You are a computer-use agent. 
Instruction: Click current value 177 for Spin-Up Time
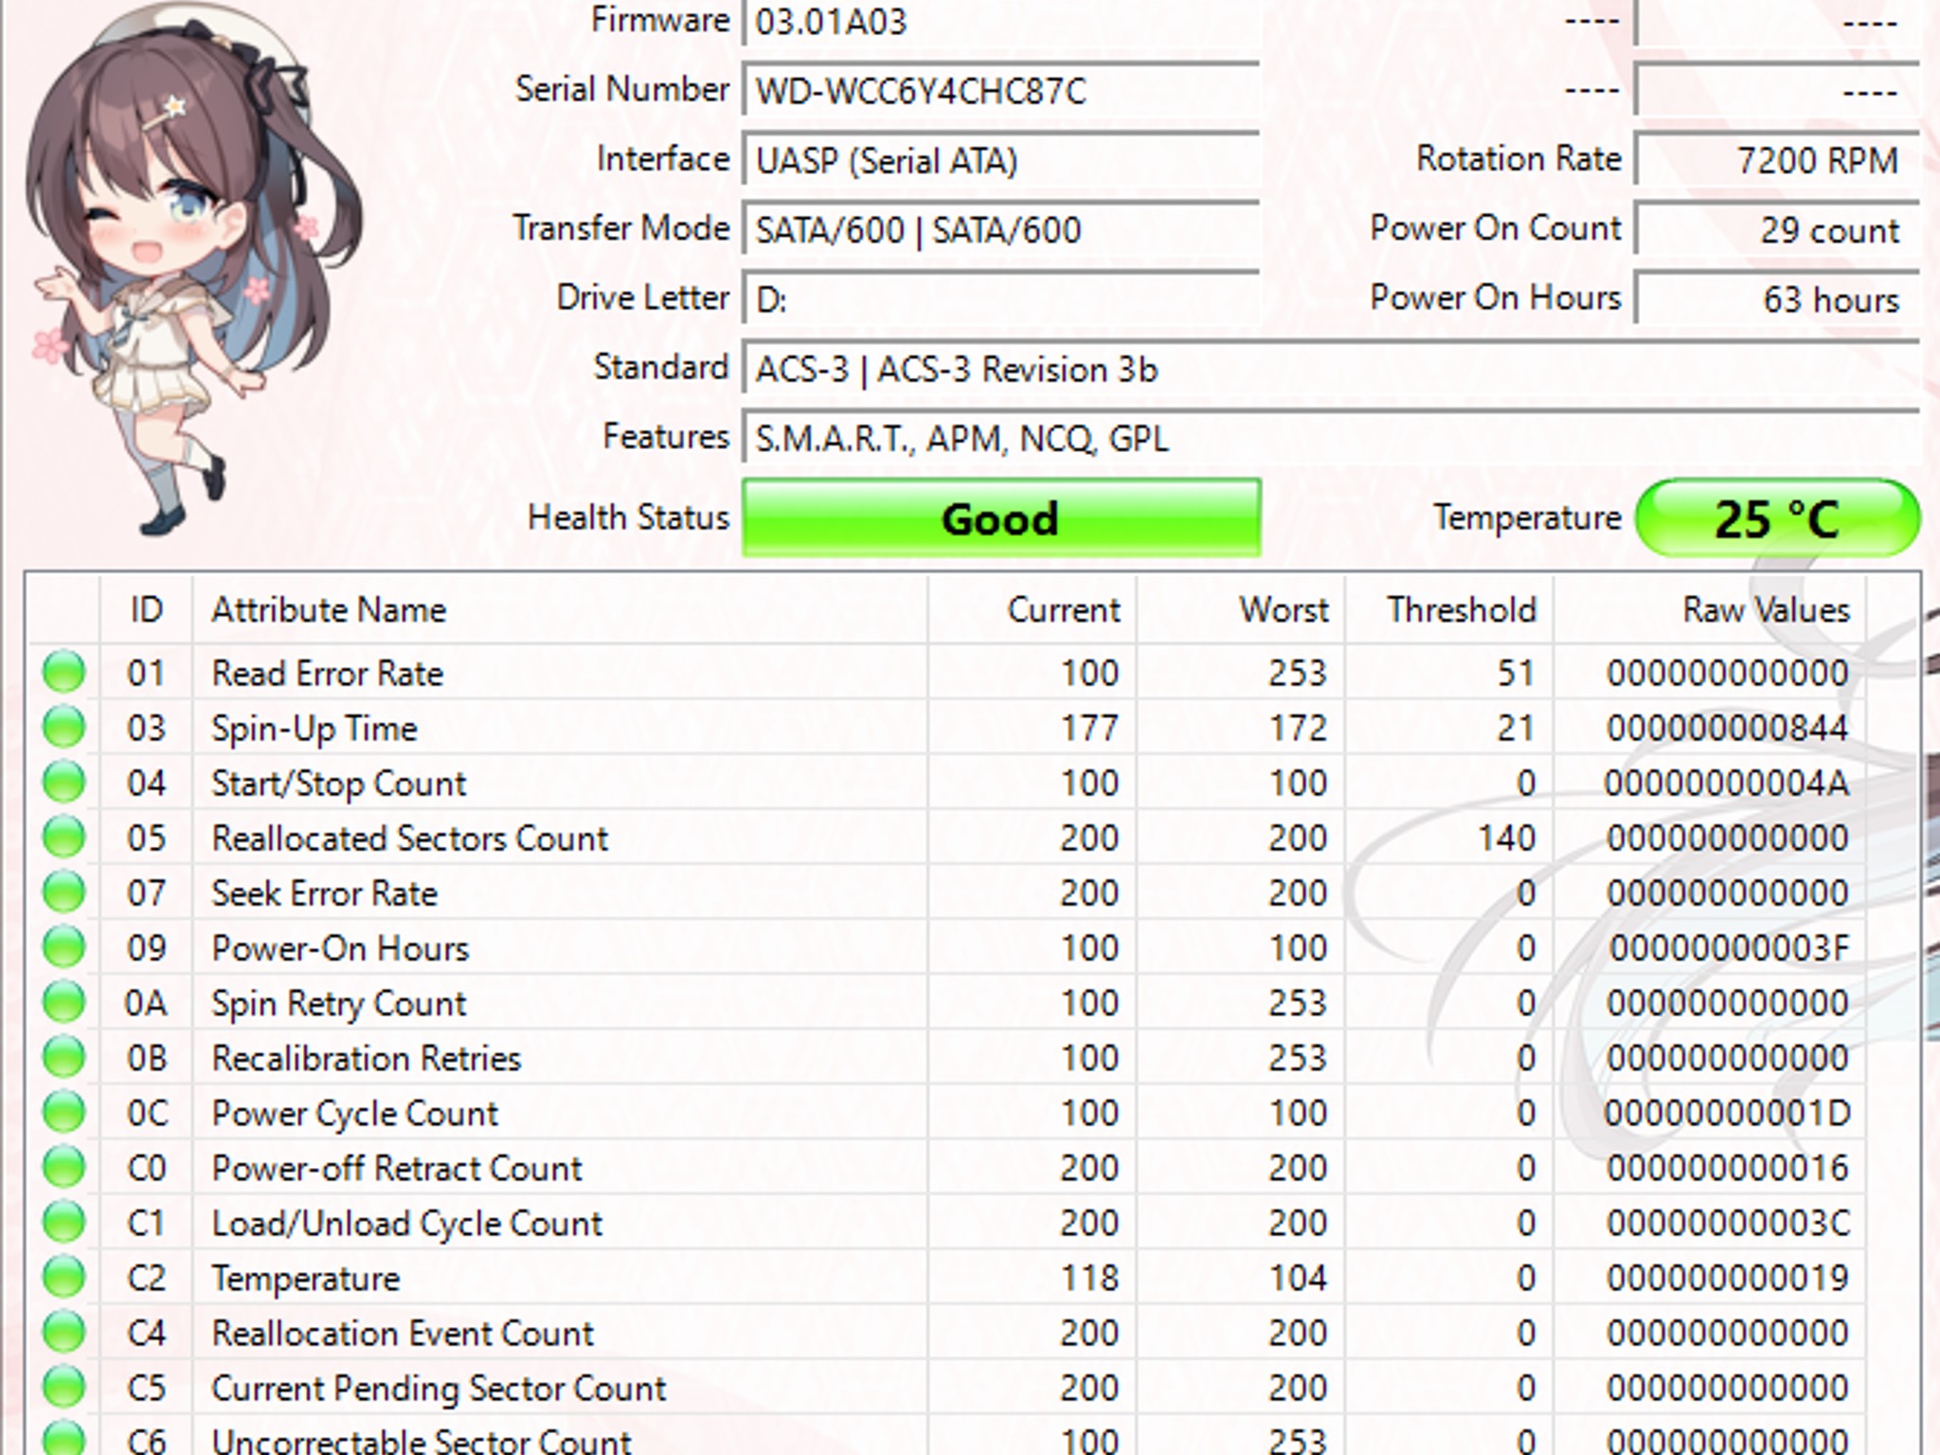click(1090, 728)
